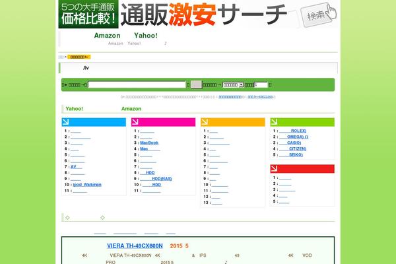Click the gray search submit button
Screen dimensions: 396x264
click(196, 85)
